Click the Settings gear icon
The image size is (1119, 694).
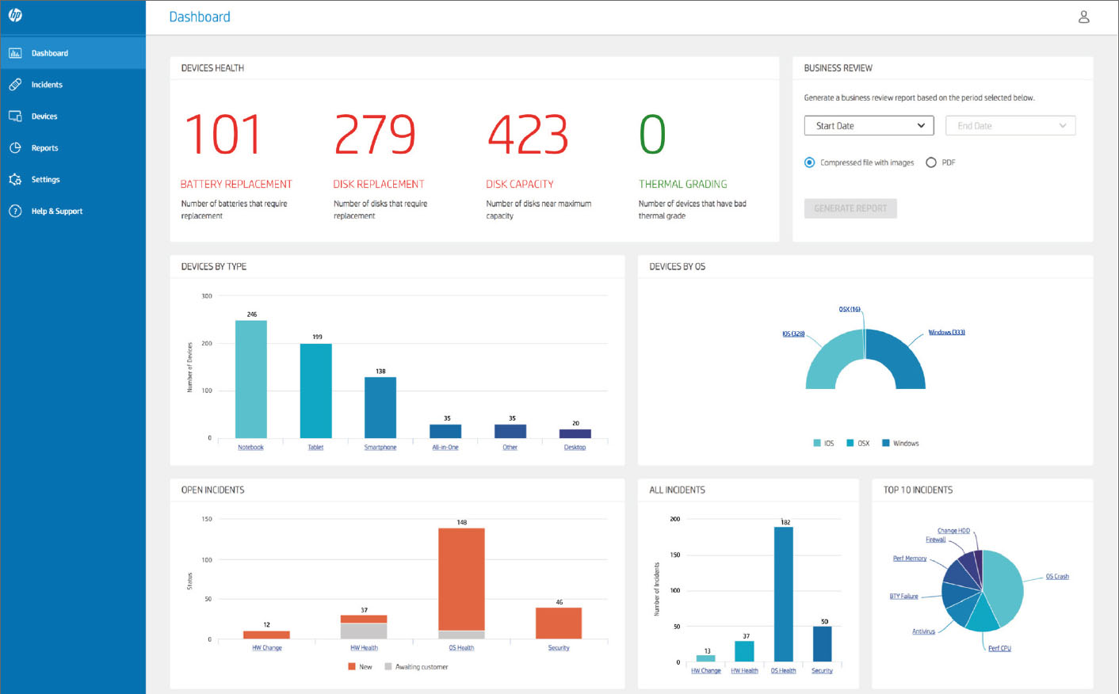(15, 180)
